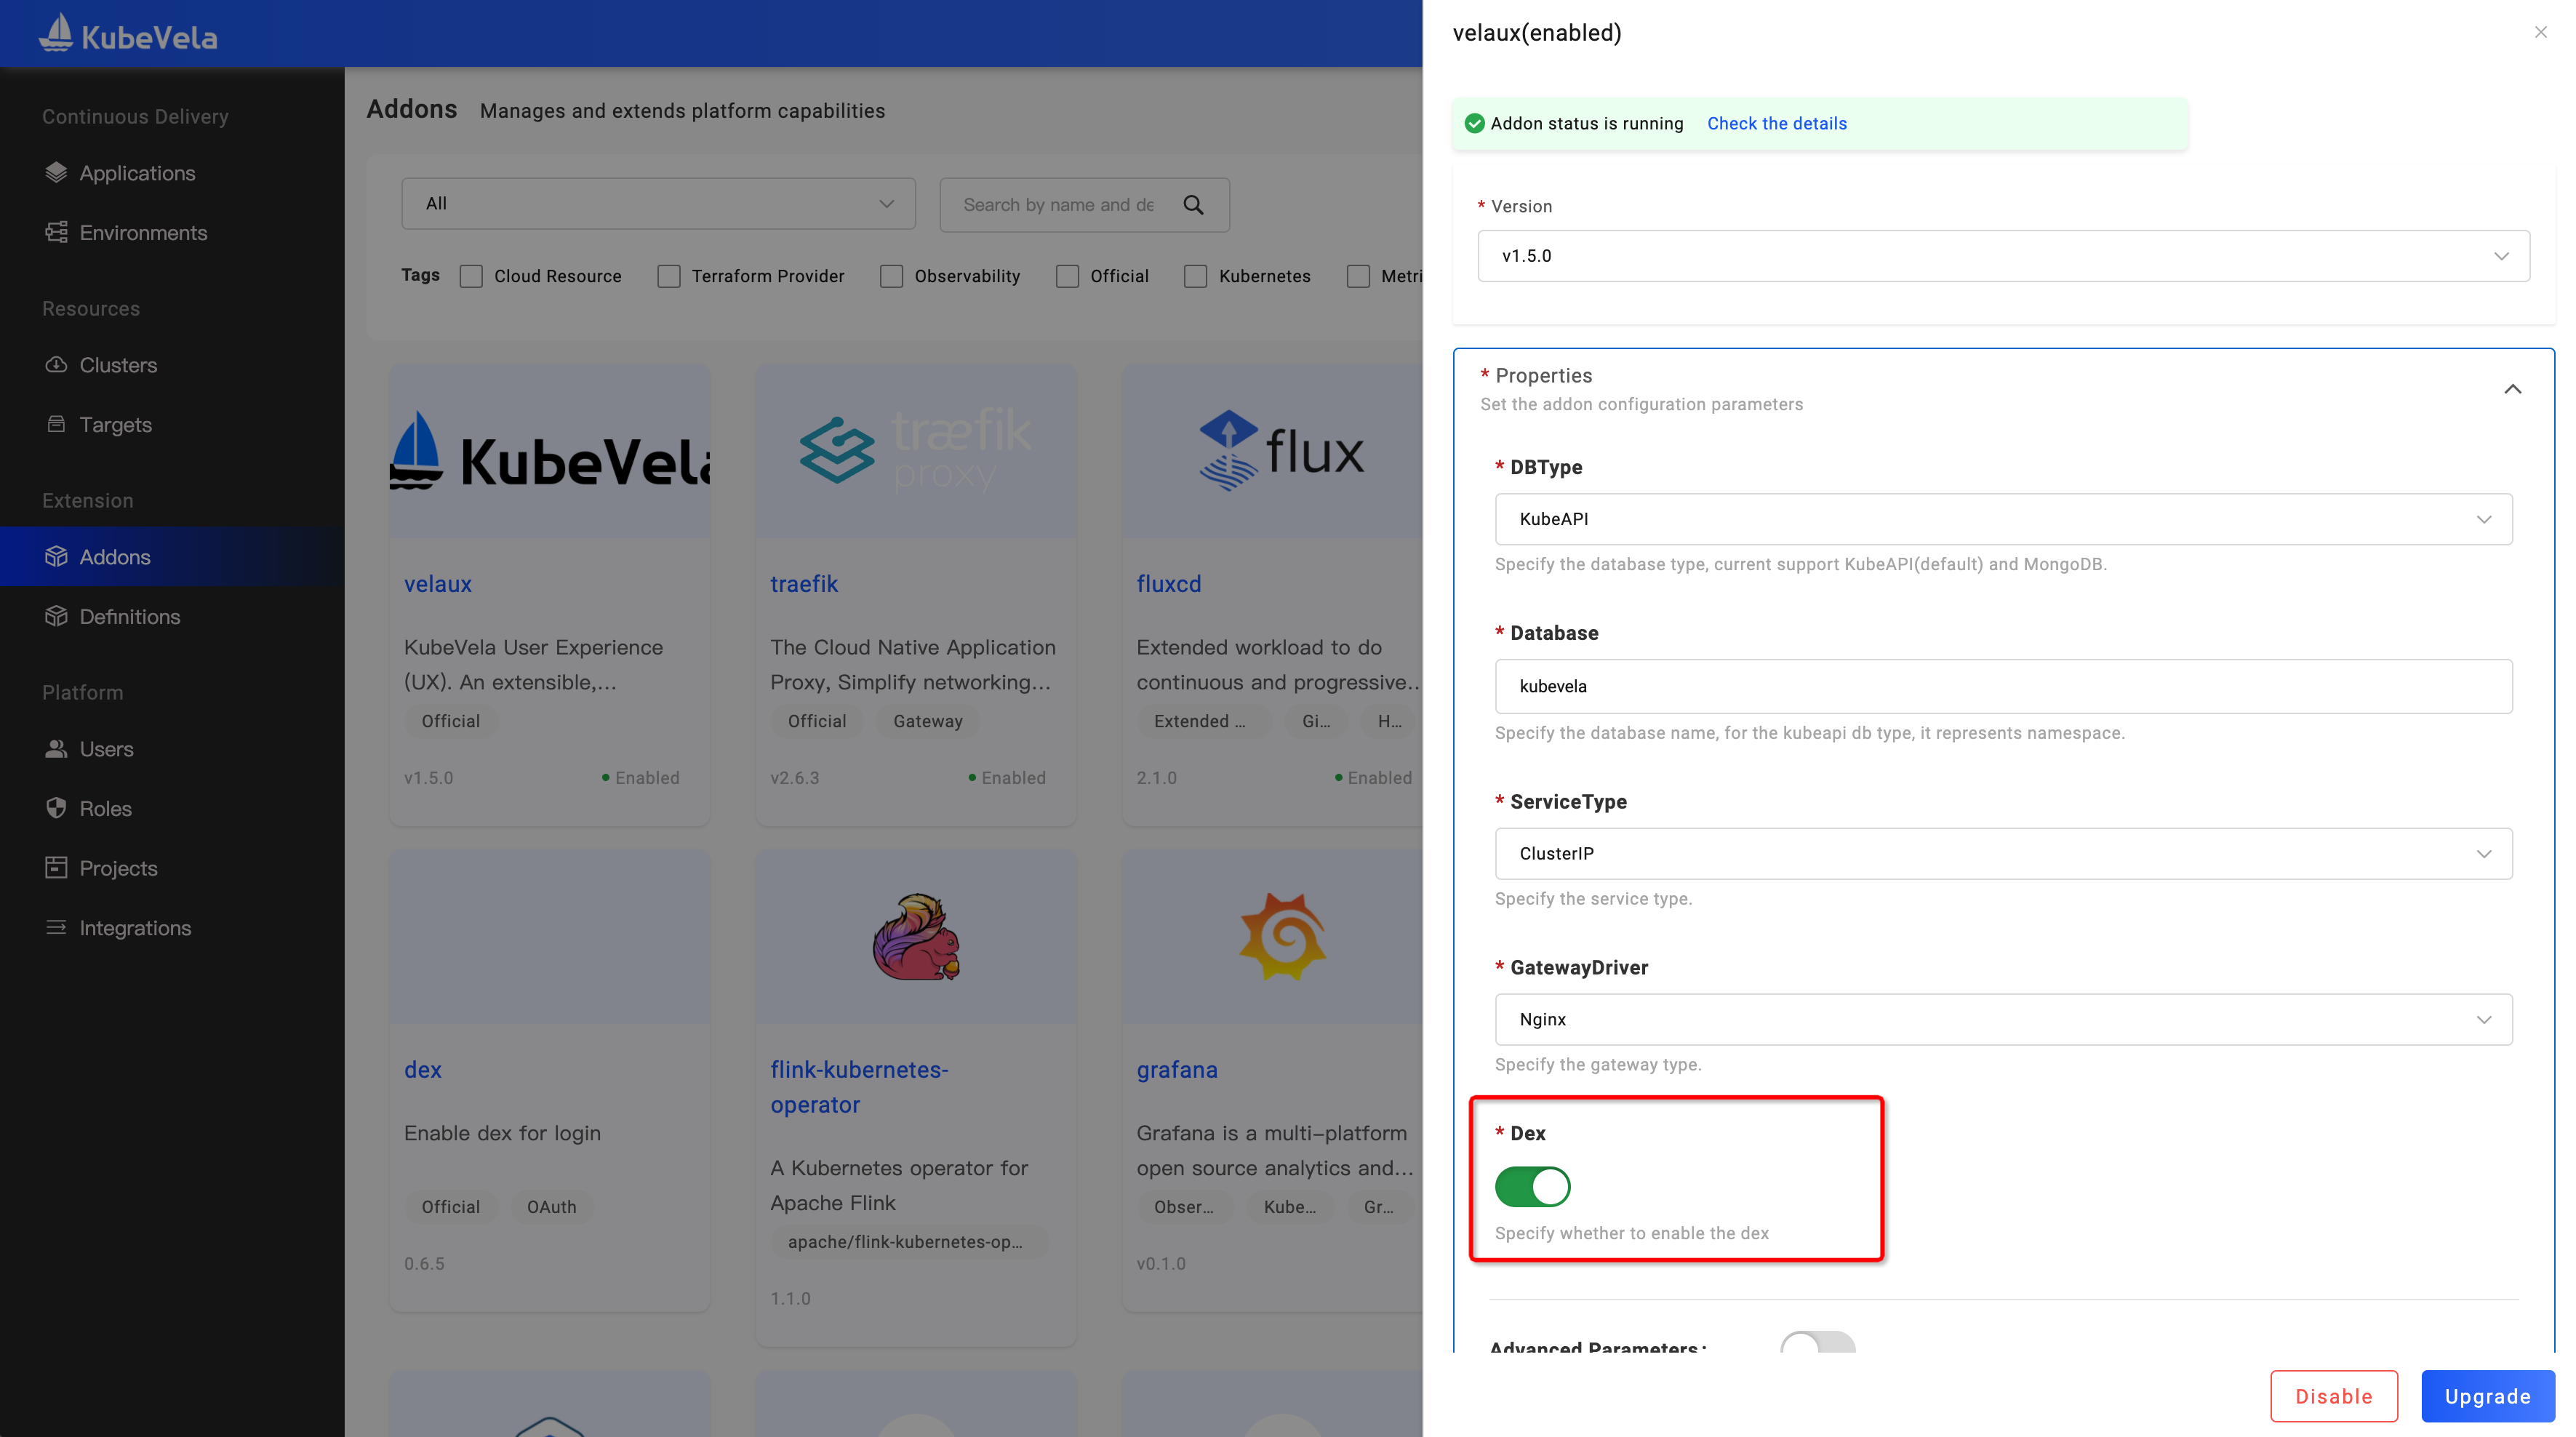The height and width of the screenshot is (1437, 2576).
Task: Click the Targets sidebar icon
Action: point(56,425)
